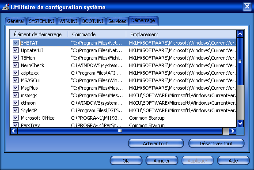The width and height of the screenshot is (254, 170).
Task: Select the MsgPlus entry name
Action: point(29,88)
